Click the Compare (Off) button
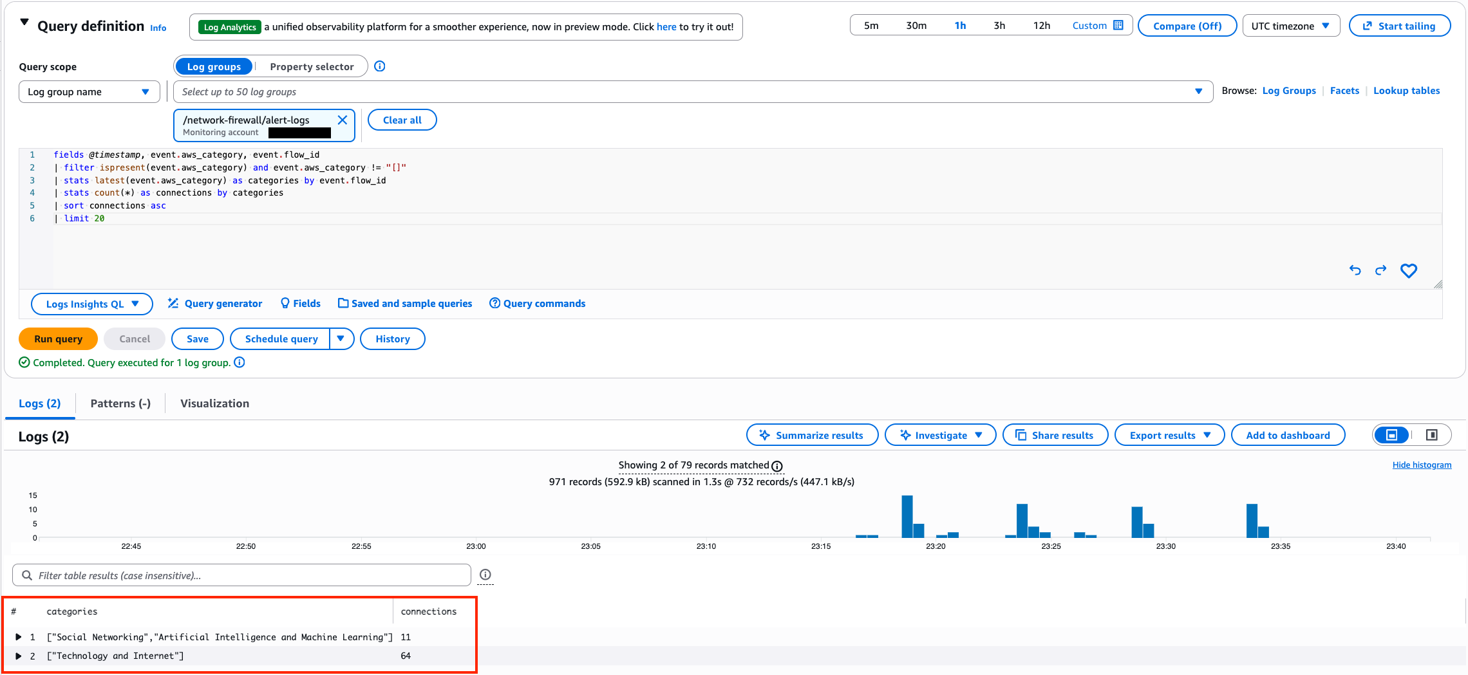Screen dimensions: 1468x675 click(x=1187, y=26)
